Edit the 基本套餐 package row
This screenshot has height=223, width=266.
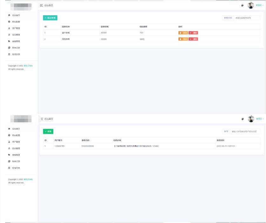tap(183, 33)
